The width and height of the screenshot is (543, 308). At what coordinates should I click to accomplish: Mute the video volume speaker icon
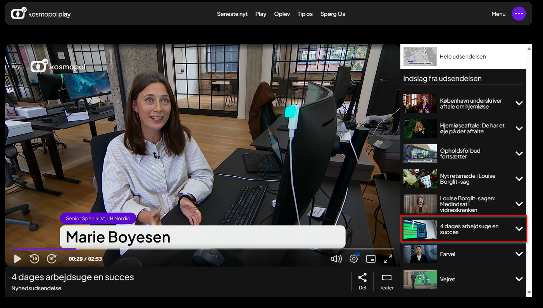336,259
